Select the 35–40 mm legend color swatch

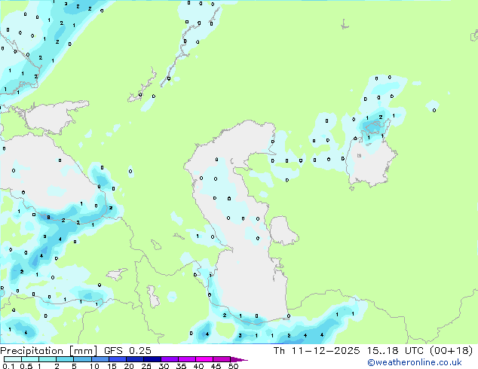pyautogui.click(x=186, y=359)
